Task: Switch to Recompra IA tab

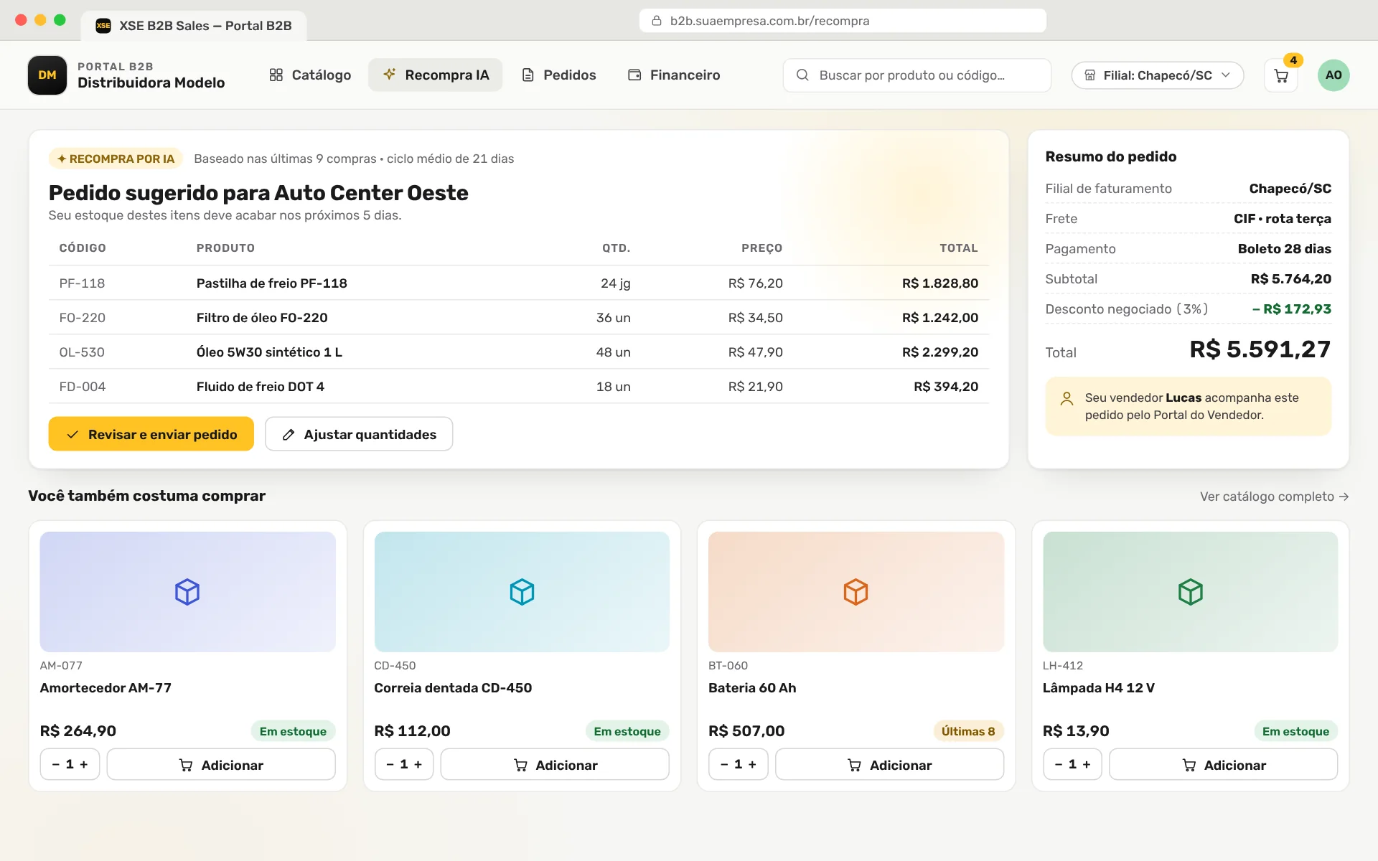Action: 436,75
